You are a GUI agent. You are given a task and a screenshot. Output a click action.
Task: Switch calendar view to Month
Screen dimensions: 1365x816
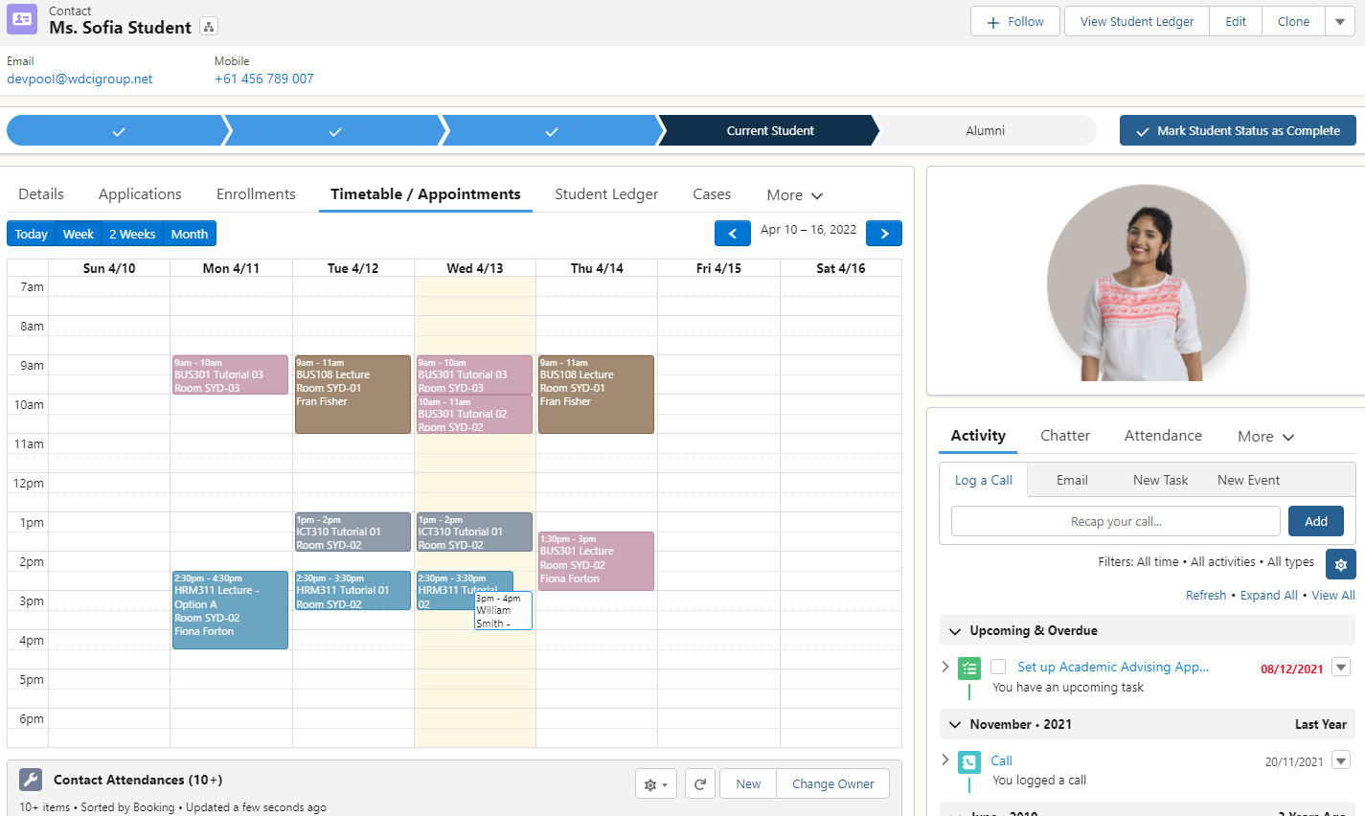189,233
